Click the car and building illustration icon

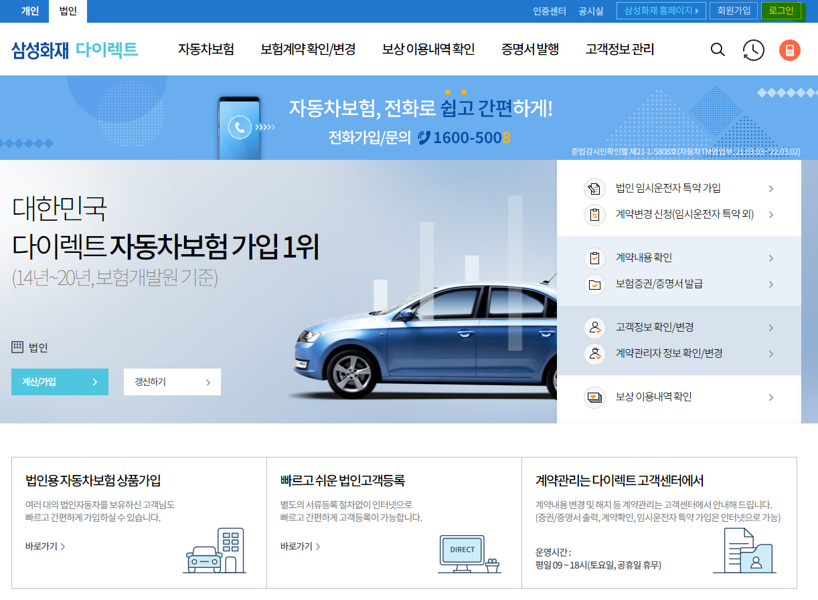coord(214,551)
